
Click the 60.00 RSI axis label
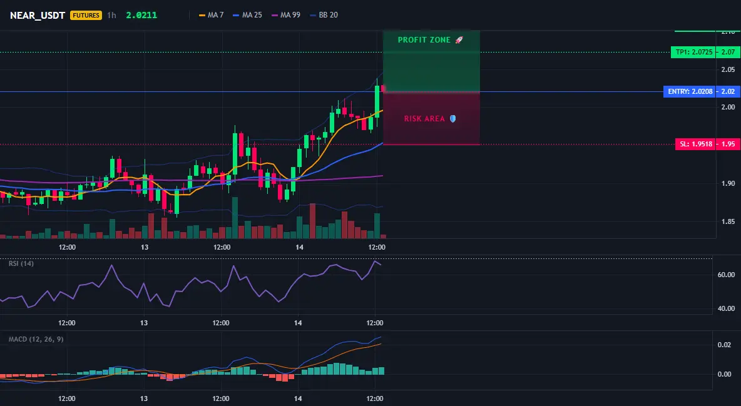click(727, 275)
